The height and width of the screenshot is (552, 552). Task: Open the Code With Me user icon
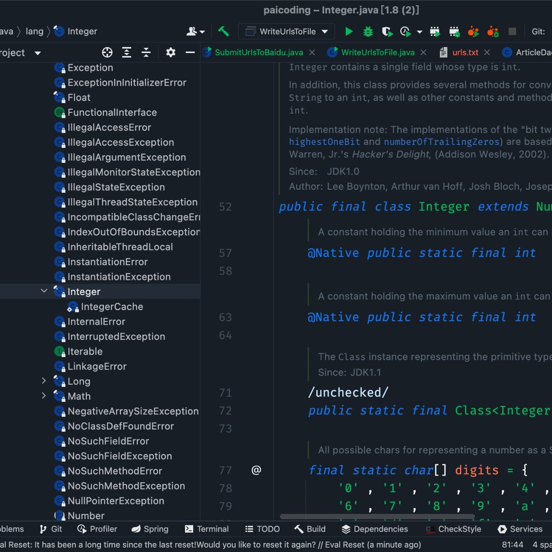195,31
